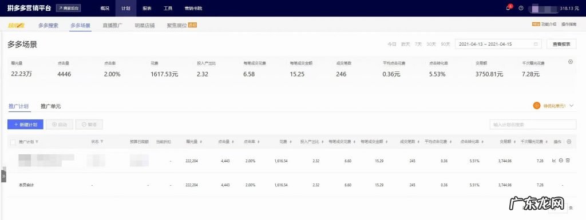Click the 本页合计 row label
Image resolution: width=586 pixels, height=220 pixels.
point(26,185)
